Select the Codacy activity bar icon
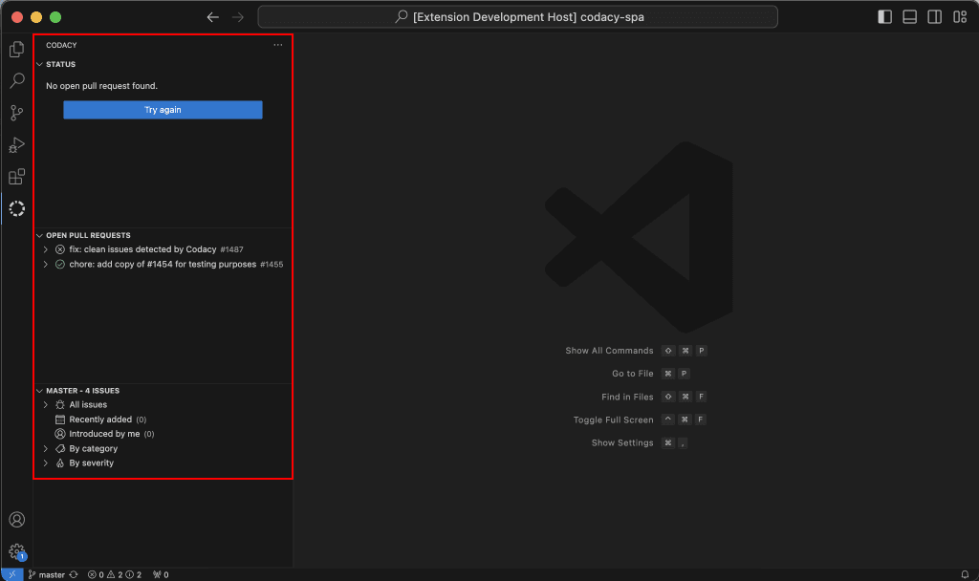979x581 pixels. point(16,208)
